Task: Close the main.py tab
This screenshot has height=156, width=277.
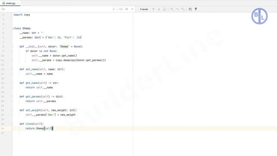Action: coord(18,3)
